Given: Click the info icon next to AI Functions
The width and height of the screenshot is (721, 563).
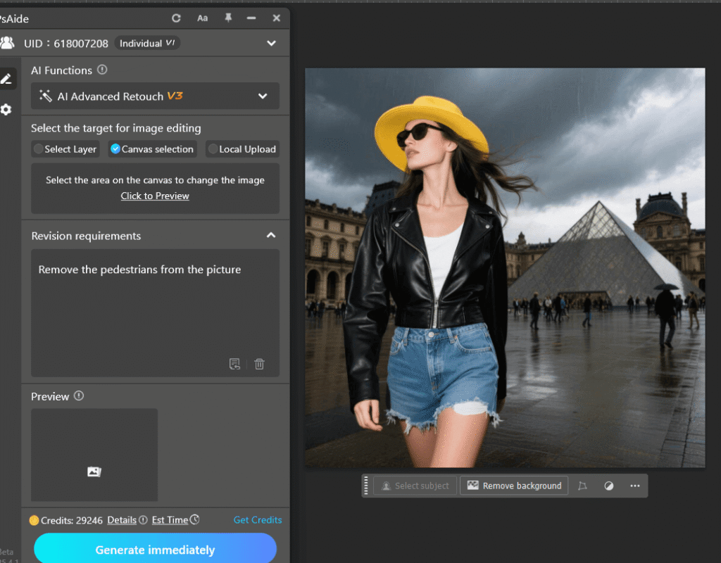Looking at the screenshot, I should [x=102, y=70].
